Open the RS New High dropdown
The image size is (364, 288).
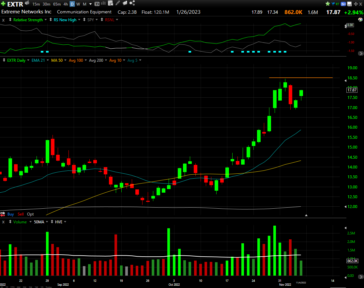pyautogui.click(x=79, y=20)
